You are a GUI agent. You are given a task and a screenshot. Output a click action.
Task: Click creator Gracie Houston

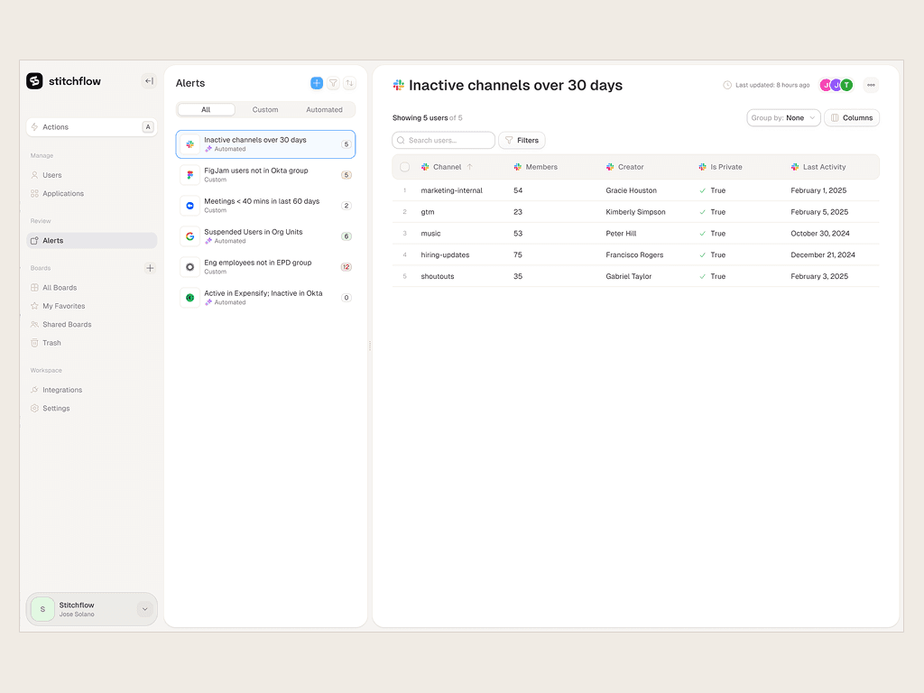(631, 190)
